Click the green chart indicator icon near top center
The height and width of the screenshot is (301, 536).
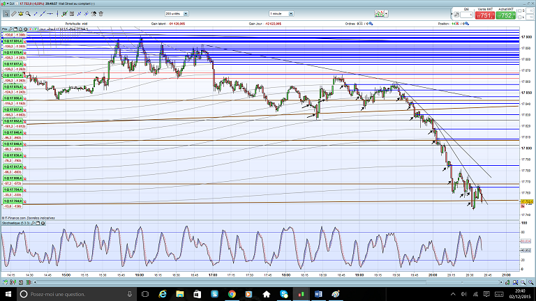click(380, 14)
